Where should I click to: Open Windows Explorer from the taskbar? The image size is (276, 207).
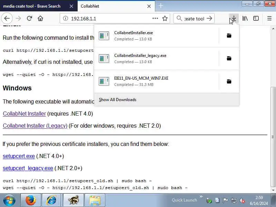[x=95, y=200]
